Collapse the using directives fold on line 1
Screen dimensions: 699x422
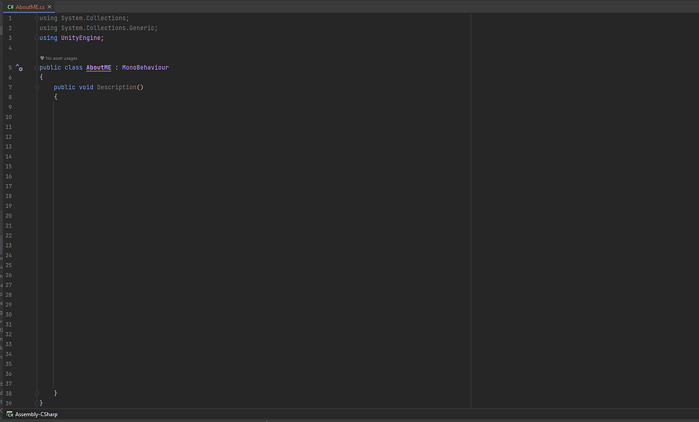37,19
